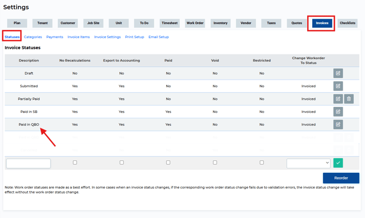The width and height of the screenshot is (365, 218).
Task: Click the No Recalculations column header
Action: (75, 60)
